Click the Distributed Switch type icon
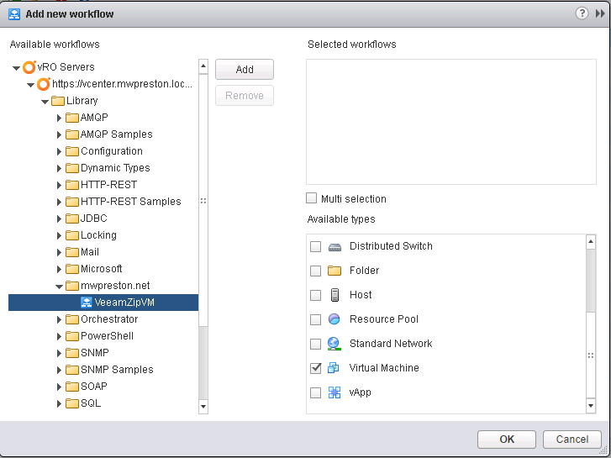This screenshot has height=458, width=611. [x=334, y=247]
